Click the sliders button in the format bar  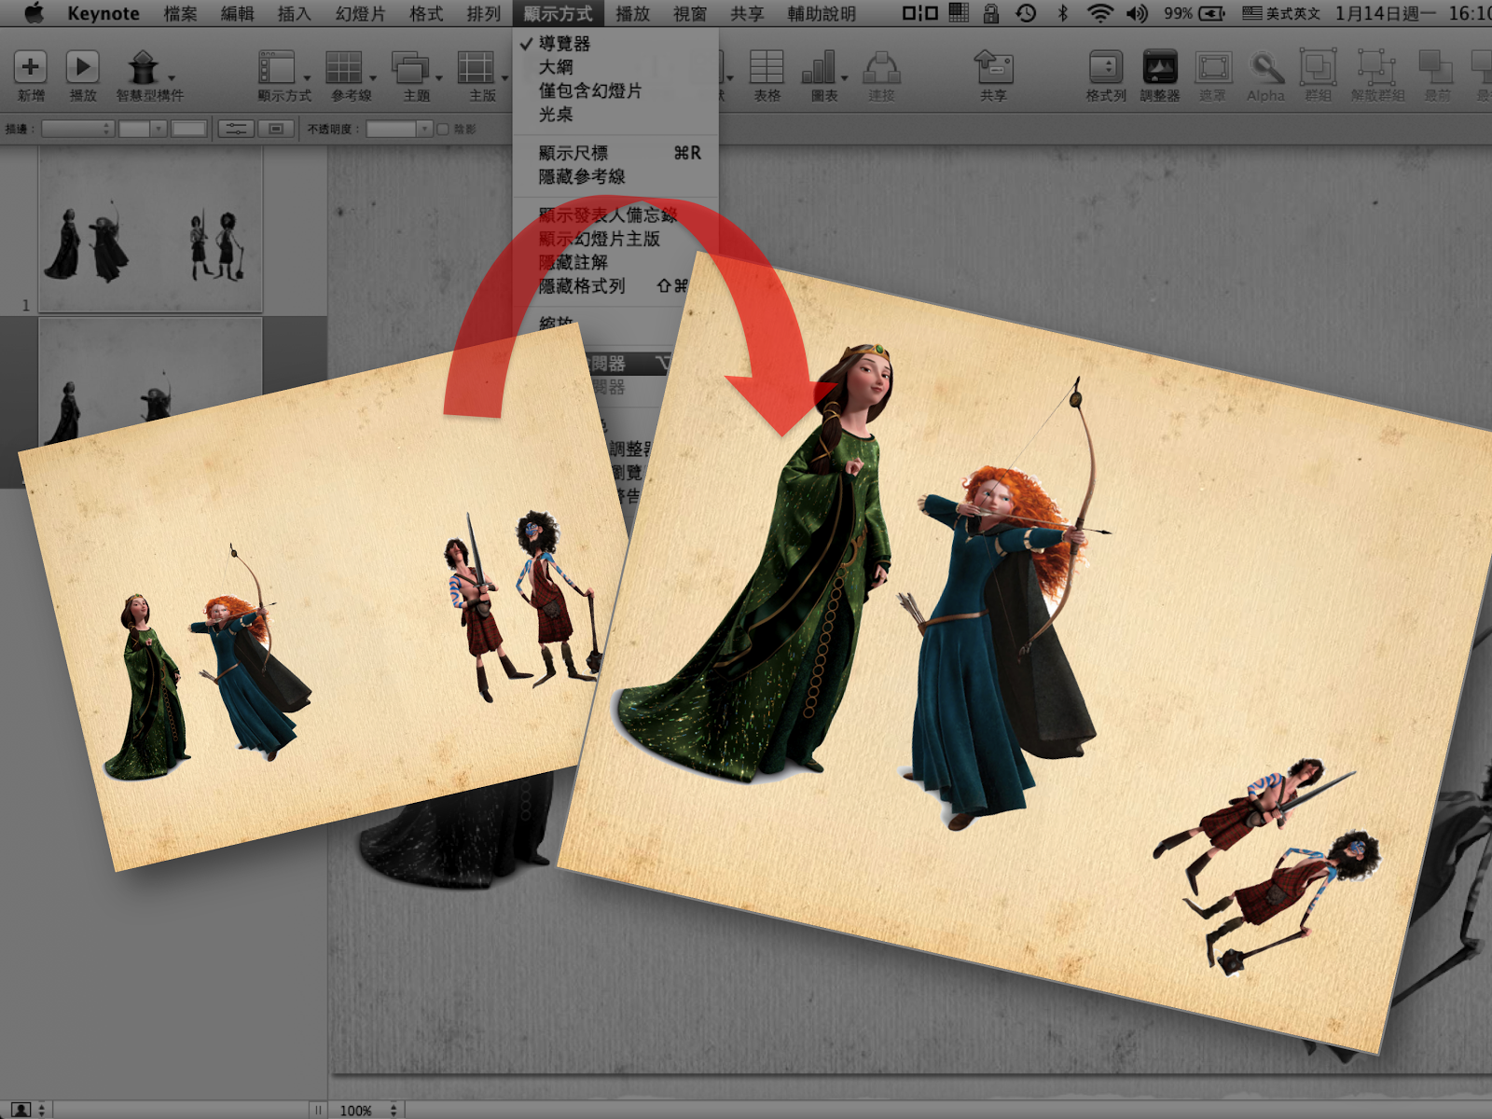(237, 129)
